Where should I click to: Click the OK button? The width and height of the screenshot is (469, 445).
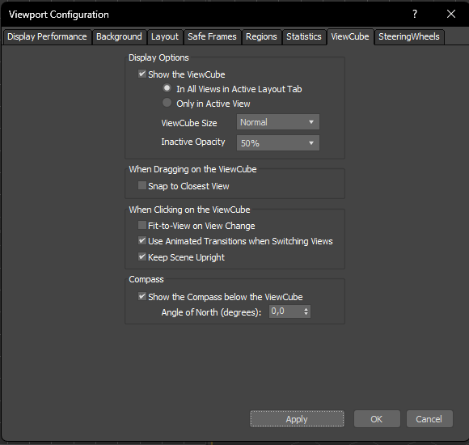377,419
